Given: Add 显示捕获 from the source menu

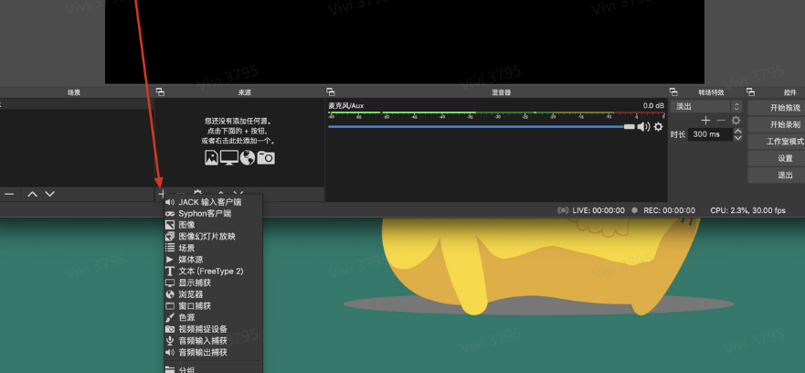Looking at the screenshot, I should (x=213, y=282).
